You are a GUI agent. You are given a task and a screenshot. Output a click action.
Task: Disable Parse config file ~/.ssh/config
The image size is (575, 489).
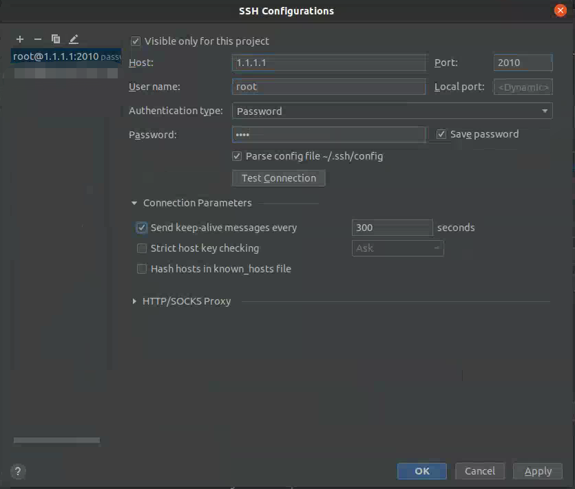tap(237, 156)
